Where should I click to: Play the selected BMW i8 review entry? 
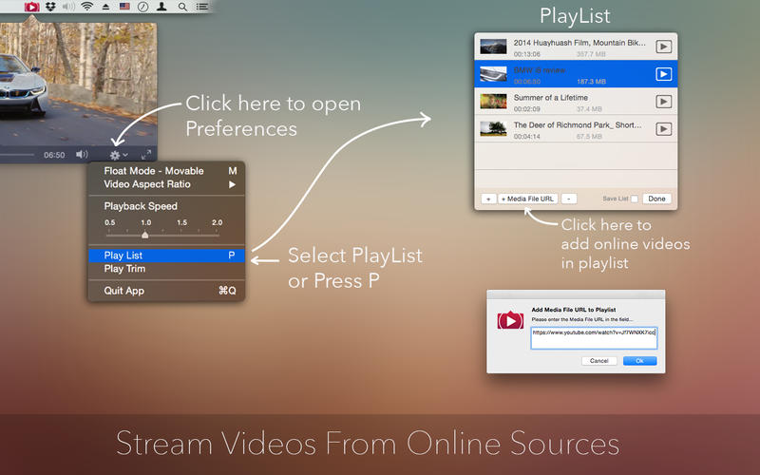click(x=663, y=74)
